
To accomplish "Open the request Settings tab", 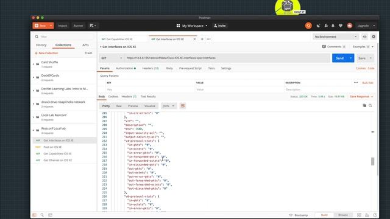I will point(226,68).
